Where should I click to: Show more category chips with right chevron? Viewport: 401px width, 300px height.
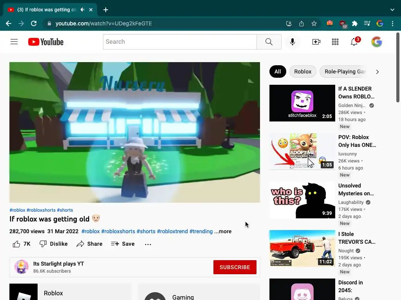(x=378, y=72)
